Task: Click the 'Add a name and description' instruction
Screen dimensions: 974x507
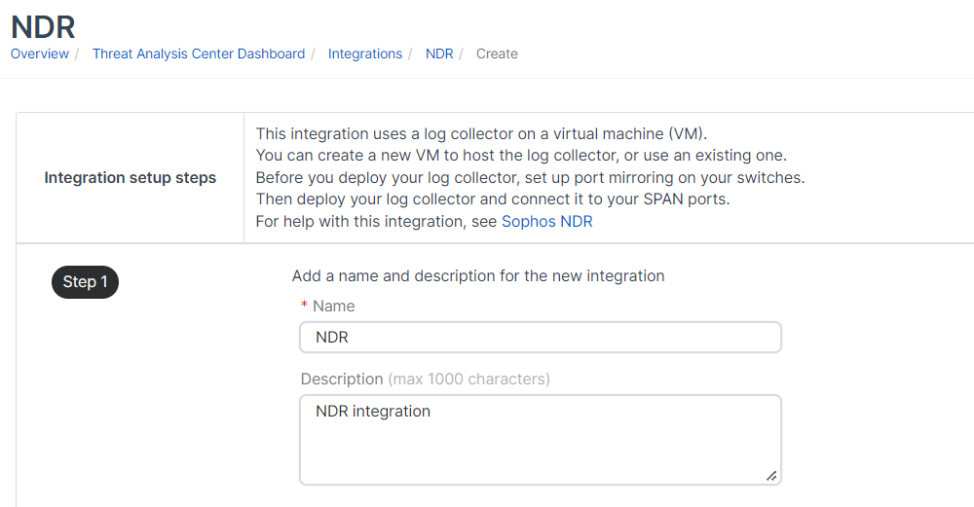Action: click(x=478, y=275)
